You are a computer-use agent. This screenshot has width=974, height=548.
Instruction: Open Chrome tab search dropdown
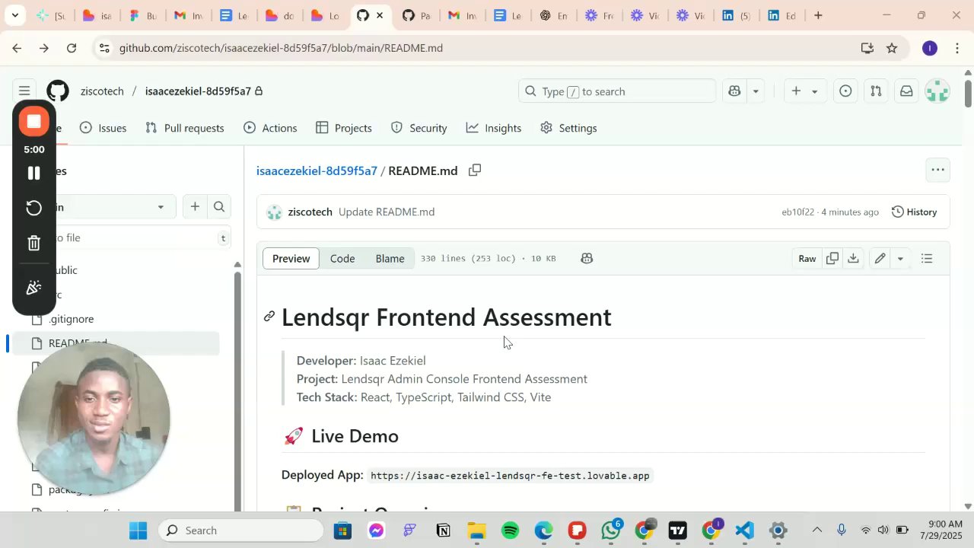pos(14,15)
